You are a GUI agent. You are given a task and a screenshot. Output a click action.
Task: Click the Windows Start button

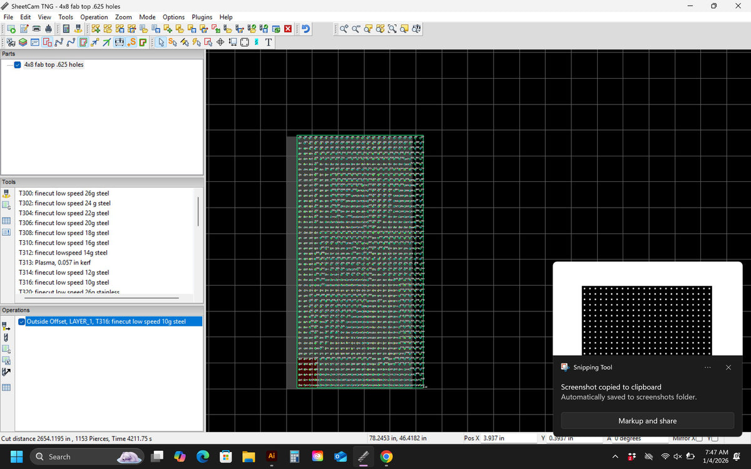pyautogui.click(x=16, y=456)
